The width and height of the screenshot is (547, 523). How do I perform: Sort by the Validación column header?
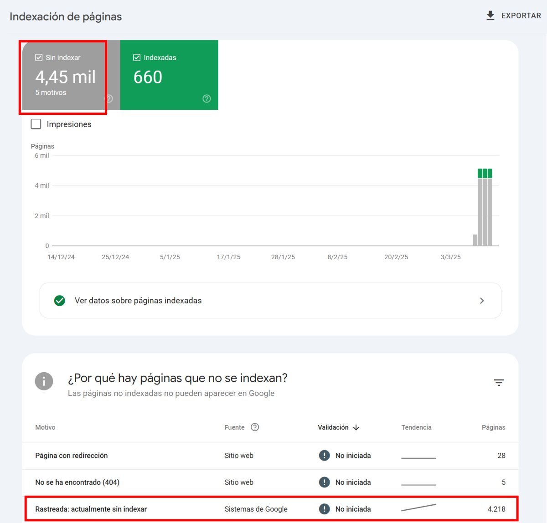click(x=333, y=427)
